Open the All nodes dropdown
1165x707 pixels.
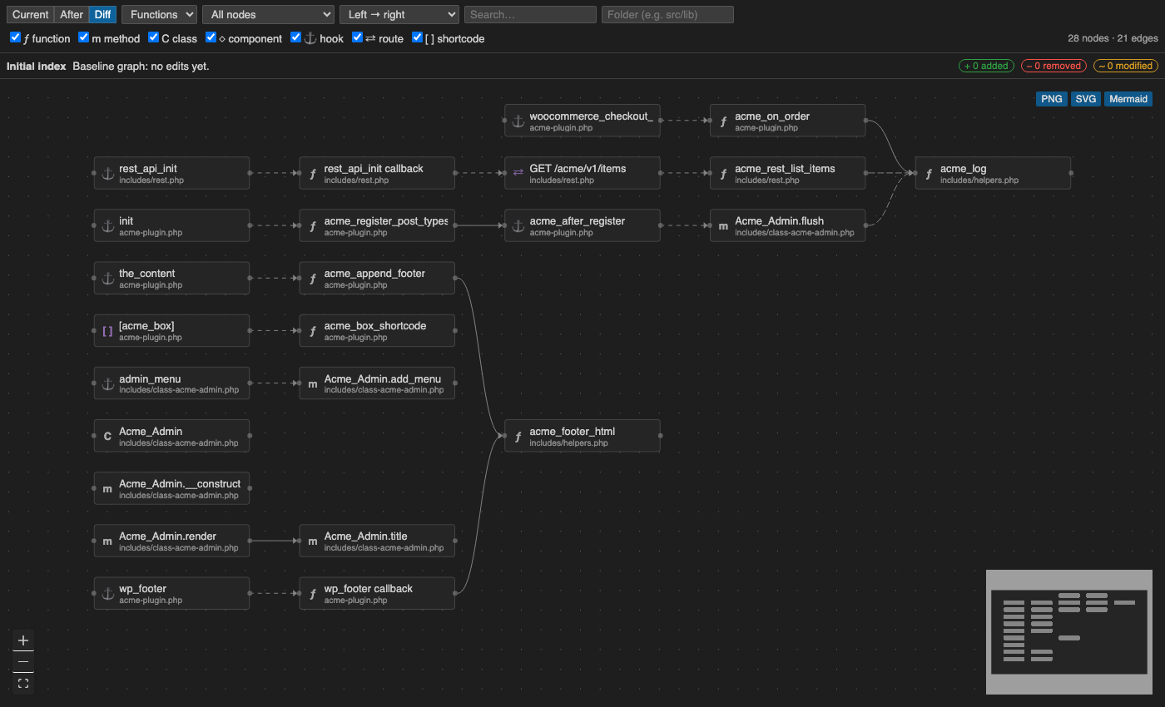tap(270, 14)
